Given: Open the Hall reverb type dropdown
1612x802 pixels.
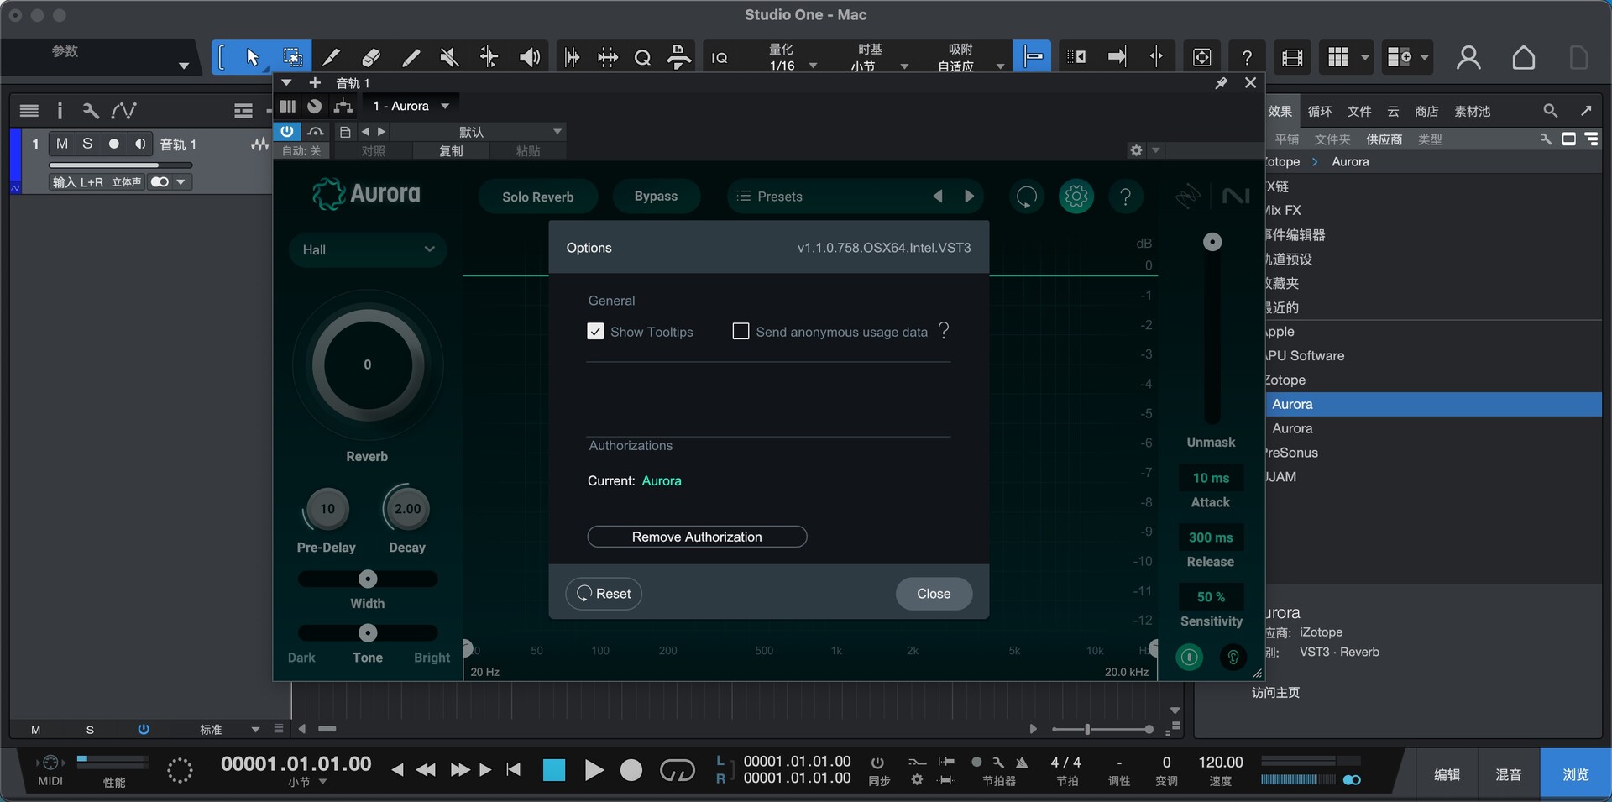Looking at the screenshot, I should (x=368, y=249).
